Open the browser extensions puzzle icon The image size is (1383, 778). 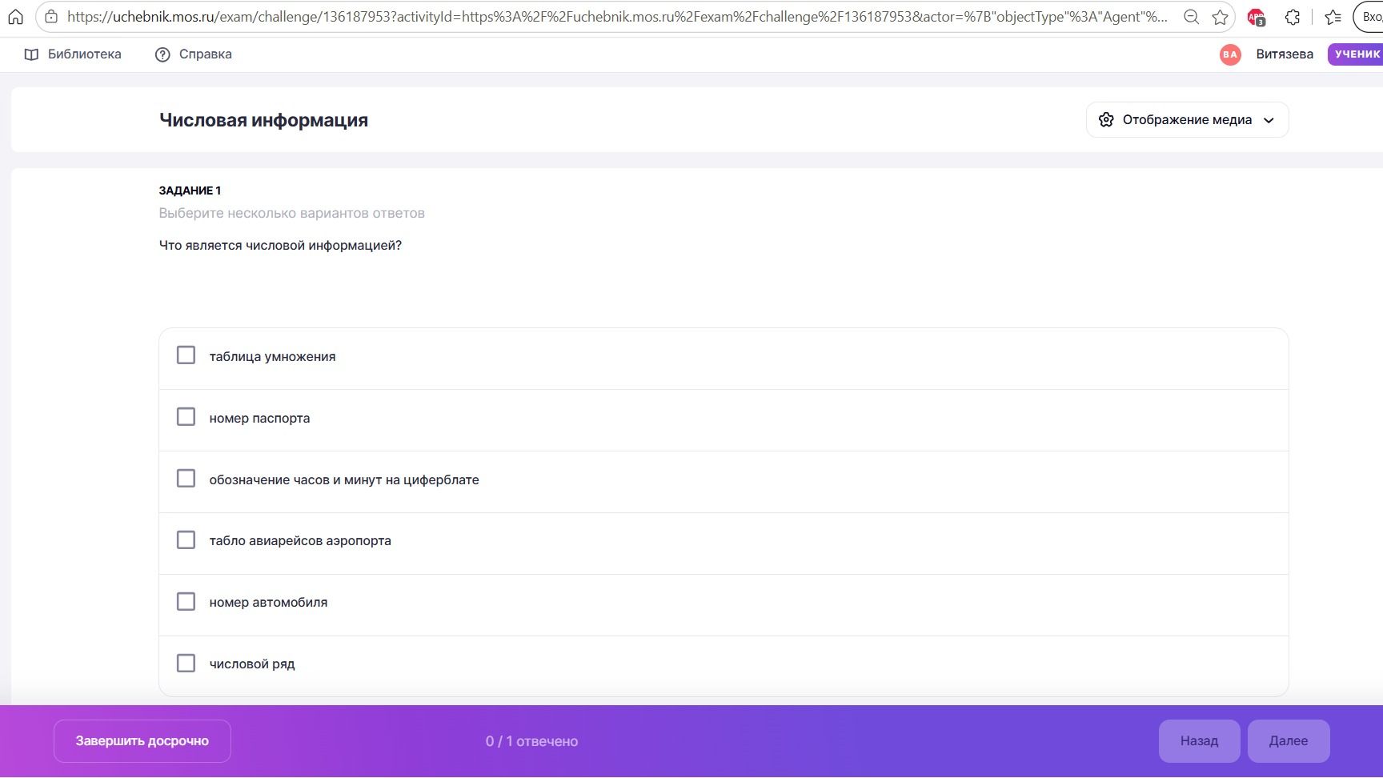coord(1292,17)
